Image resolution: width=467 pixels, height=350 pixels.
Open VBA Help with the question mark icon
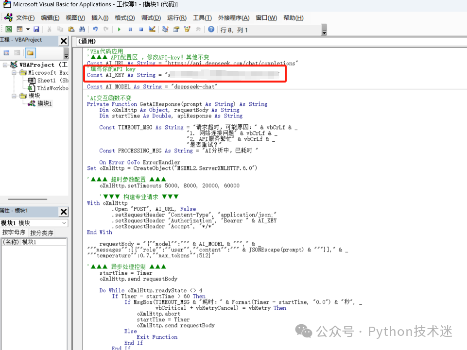click(211, 29)
